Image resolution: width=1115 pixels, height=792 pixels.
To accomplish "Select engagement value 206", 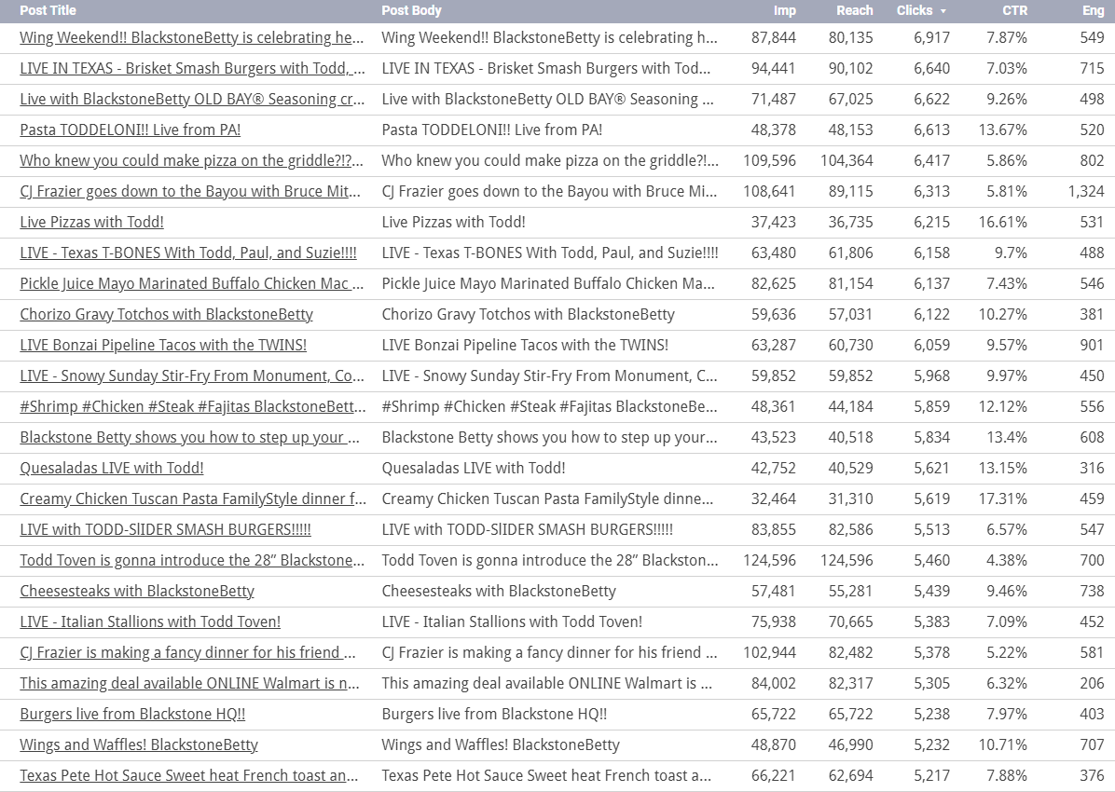I will [1092, 682].
